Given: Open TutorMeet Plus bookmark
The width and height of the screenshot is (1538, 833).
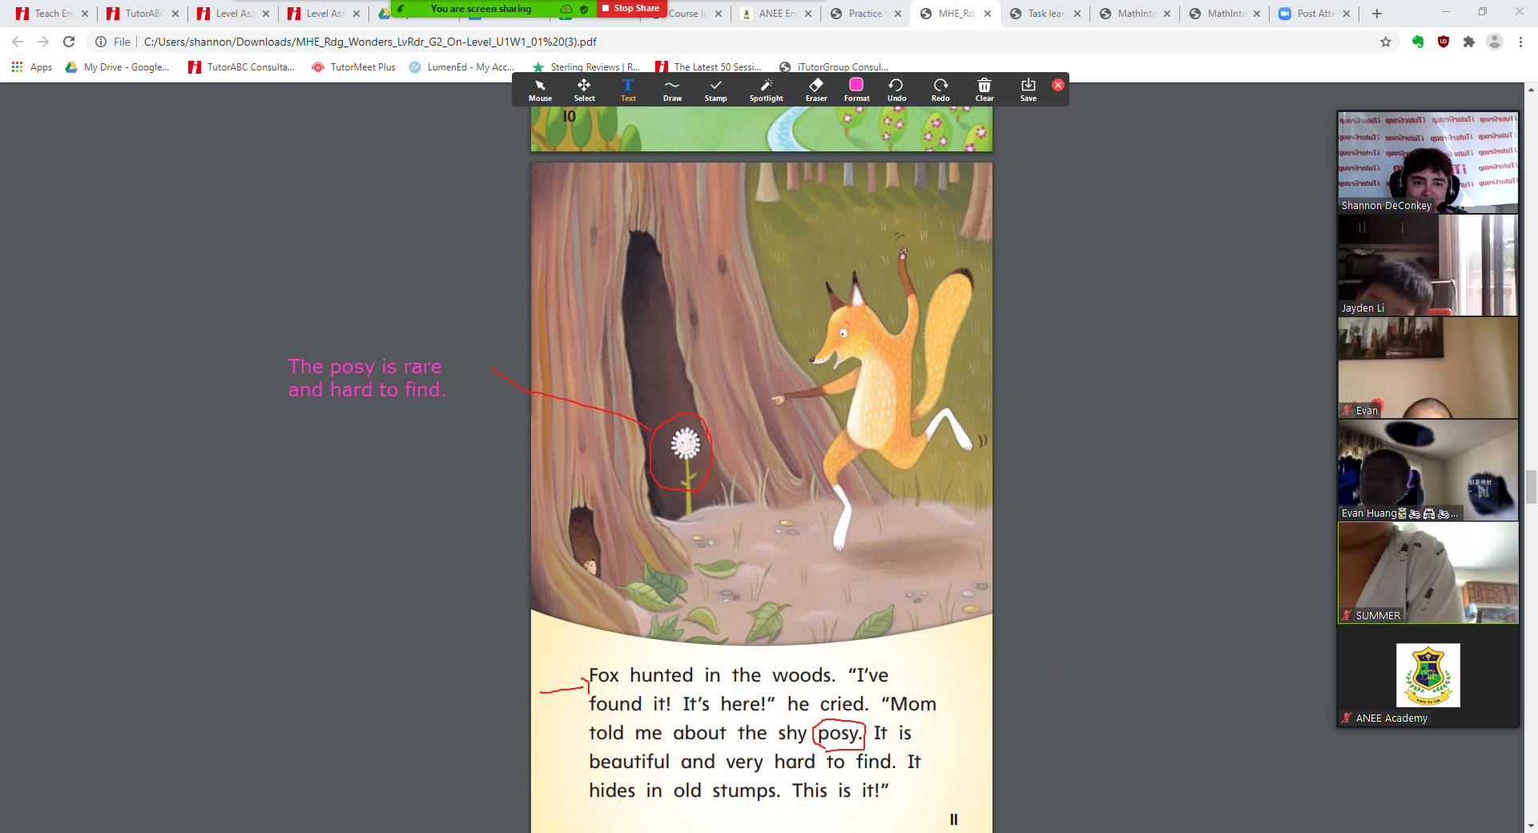Looking at the screenshot, I should [354, 67].
